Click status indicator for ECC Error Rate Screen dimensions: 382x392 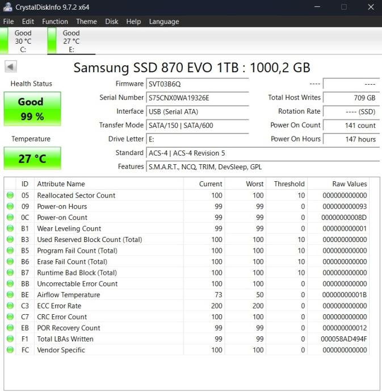pos(10,306)
